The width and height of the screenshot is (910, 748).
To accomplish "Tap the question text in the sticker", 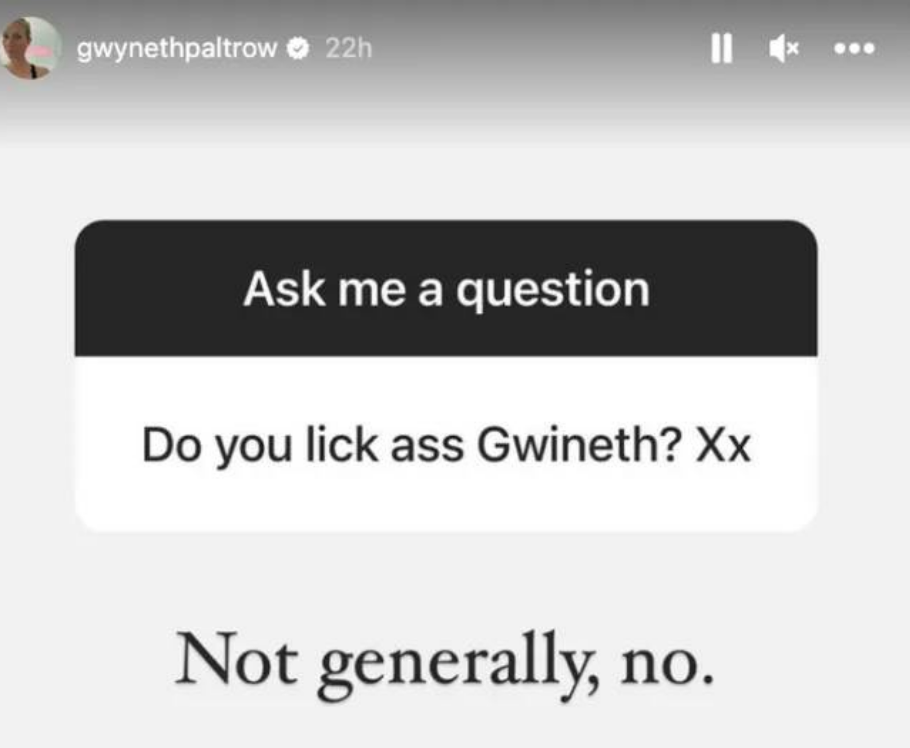I will [x=446, y=445].
